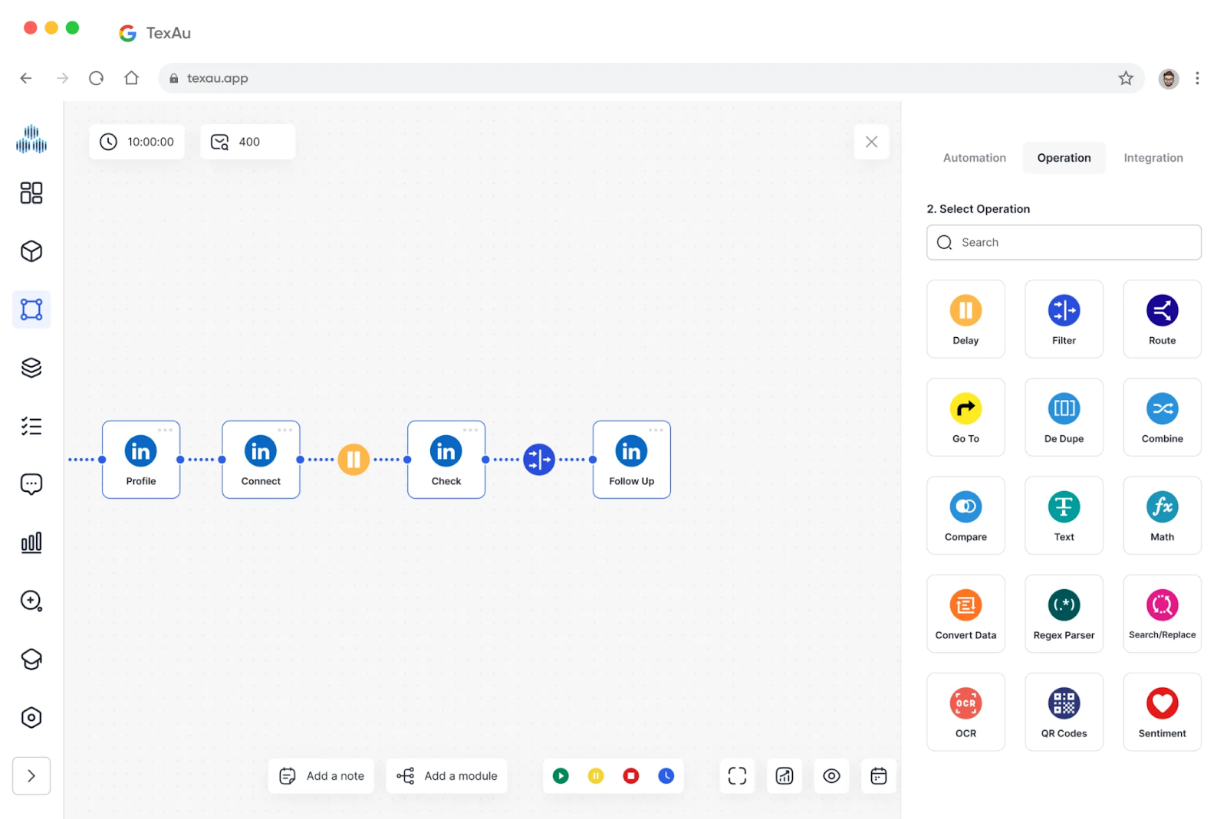Click the texau.app address bar

coord(651,78)
